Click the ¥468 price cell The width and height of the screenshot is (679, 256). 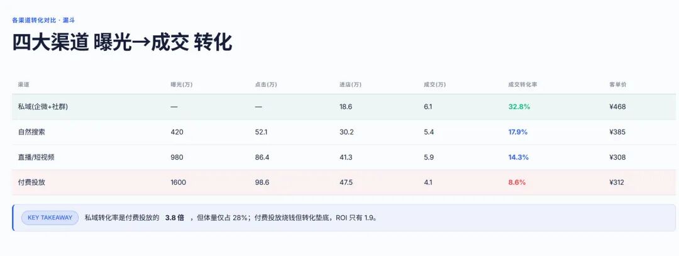point(617,106)
